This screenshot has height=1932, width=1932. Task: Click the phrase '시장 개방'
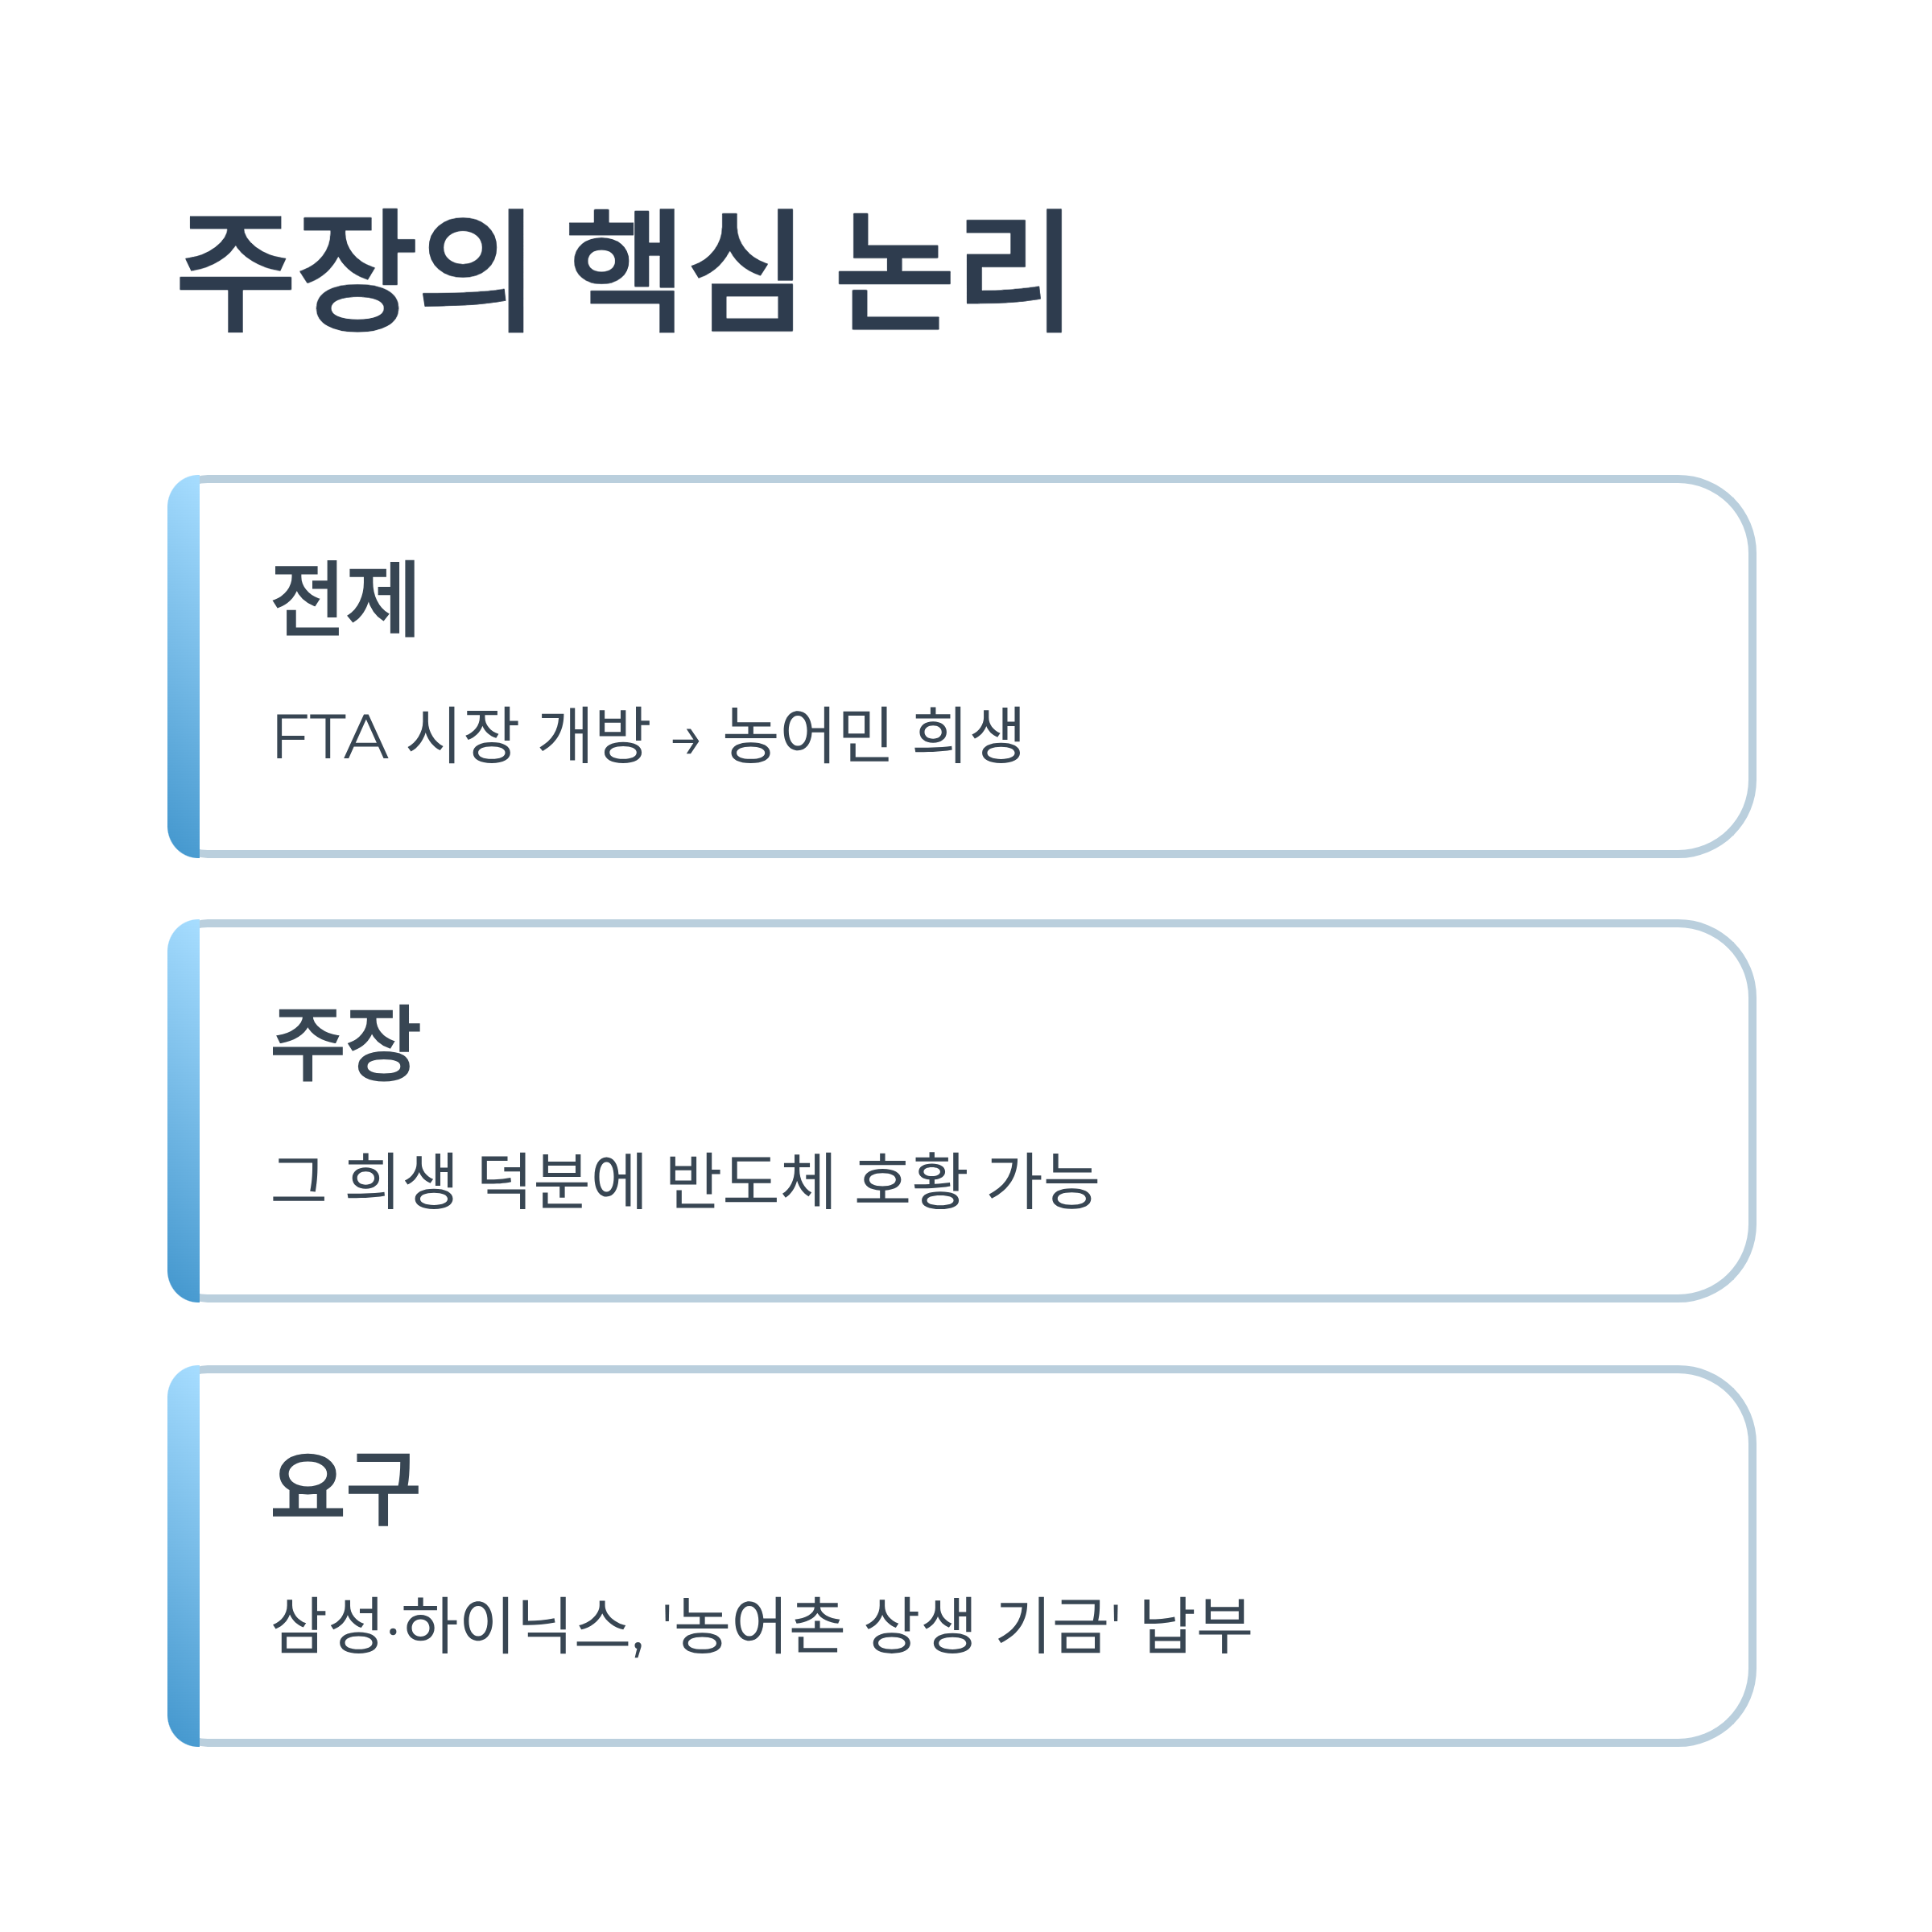[x=529, y=735]
